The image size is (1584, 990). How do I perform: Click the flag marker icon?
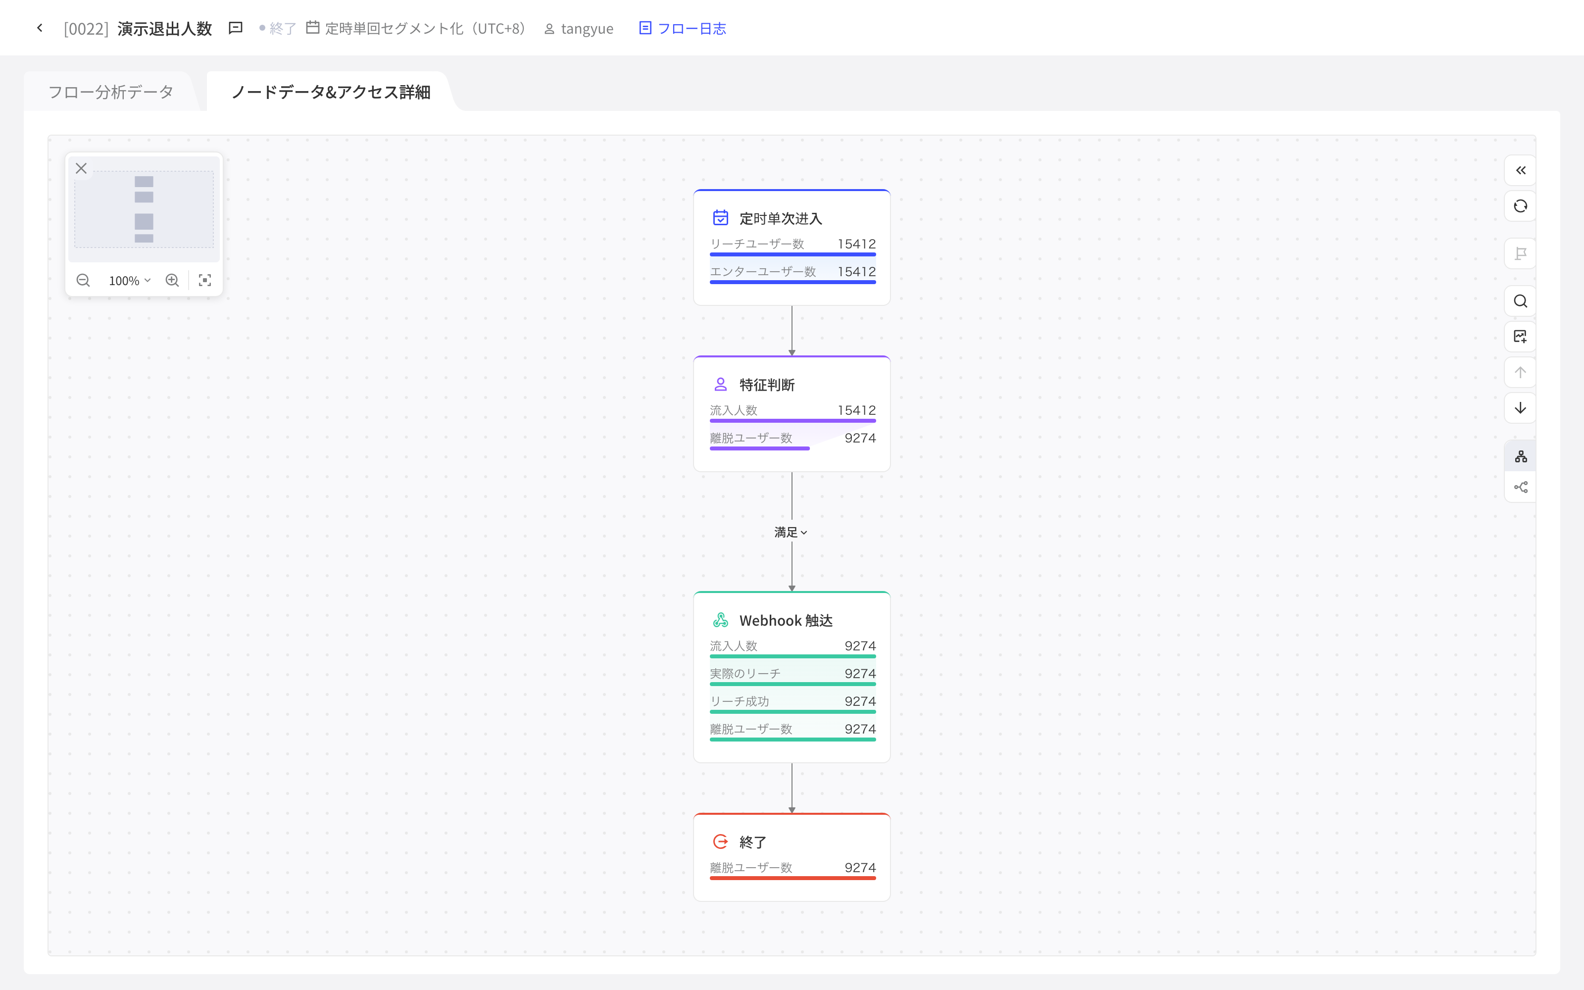click(x=1520, y=253)
